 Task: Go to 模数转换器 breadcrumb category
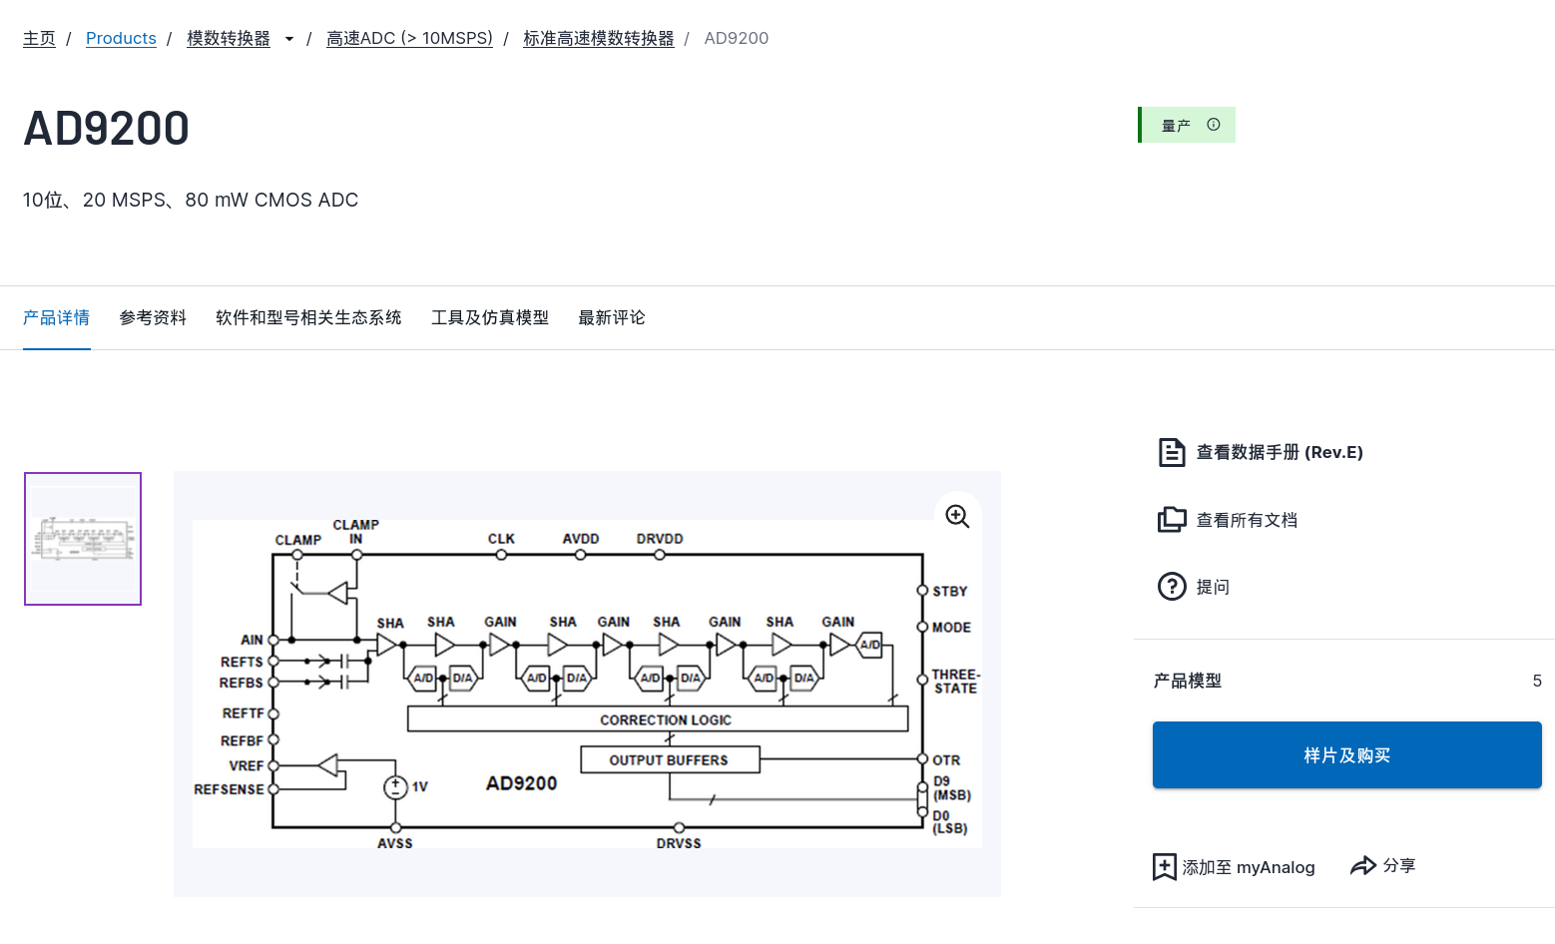229,38
